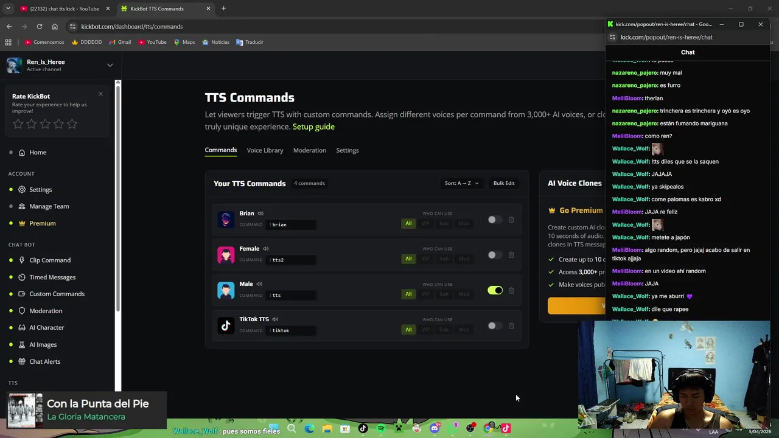Open the Chrome tab search dropdown
This screenshot has width=779, height=438.
8,9
